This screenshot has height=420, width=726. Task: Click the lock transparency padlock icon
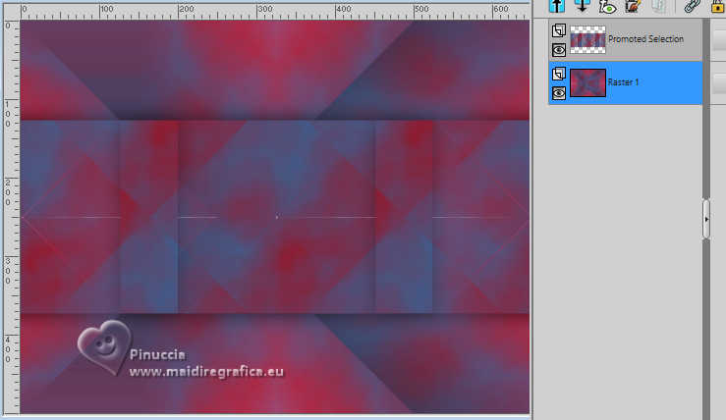718,6
